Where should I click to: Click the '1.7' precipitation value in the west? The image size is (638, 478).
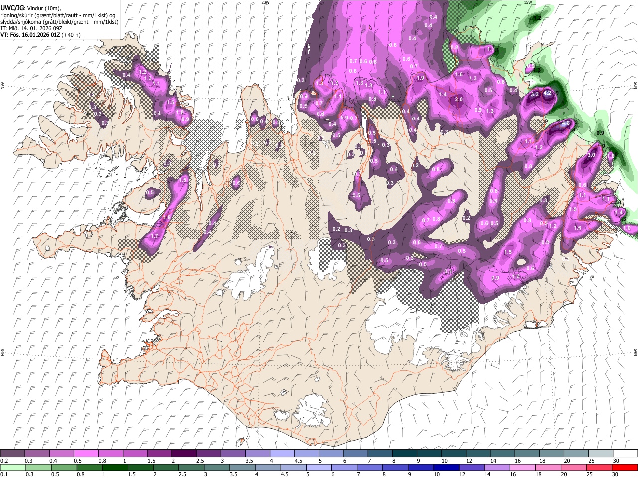click(154, 236)
